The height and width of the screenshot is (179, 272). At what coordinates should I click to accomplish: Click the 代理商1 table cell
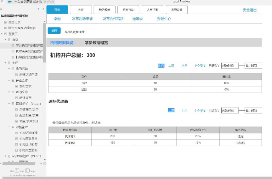pyautogui.click(x=70, y=136)
